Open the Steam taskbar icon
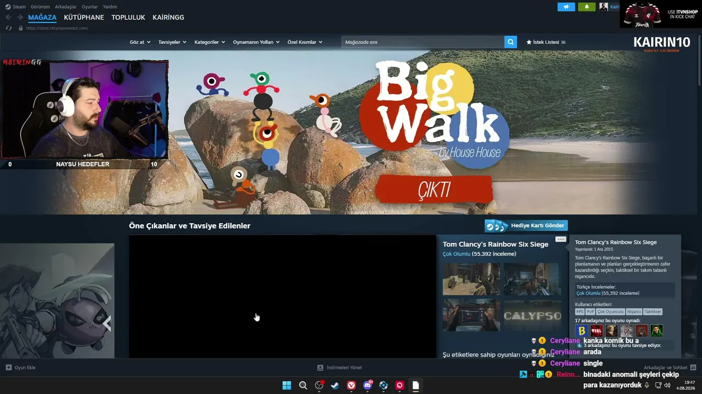 point(335,385)
